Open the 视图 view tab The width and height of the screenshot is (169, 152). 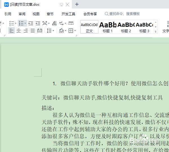tap(36, 14)
